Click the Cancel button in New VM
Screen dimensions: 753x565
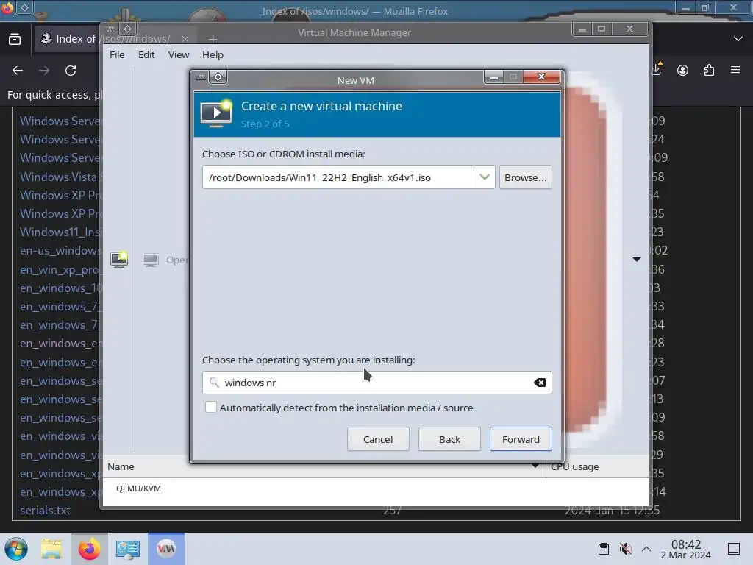tap(378, 439)
